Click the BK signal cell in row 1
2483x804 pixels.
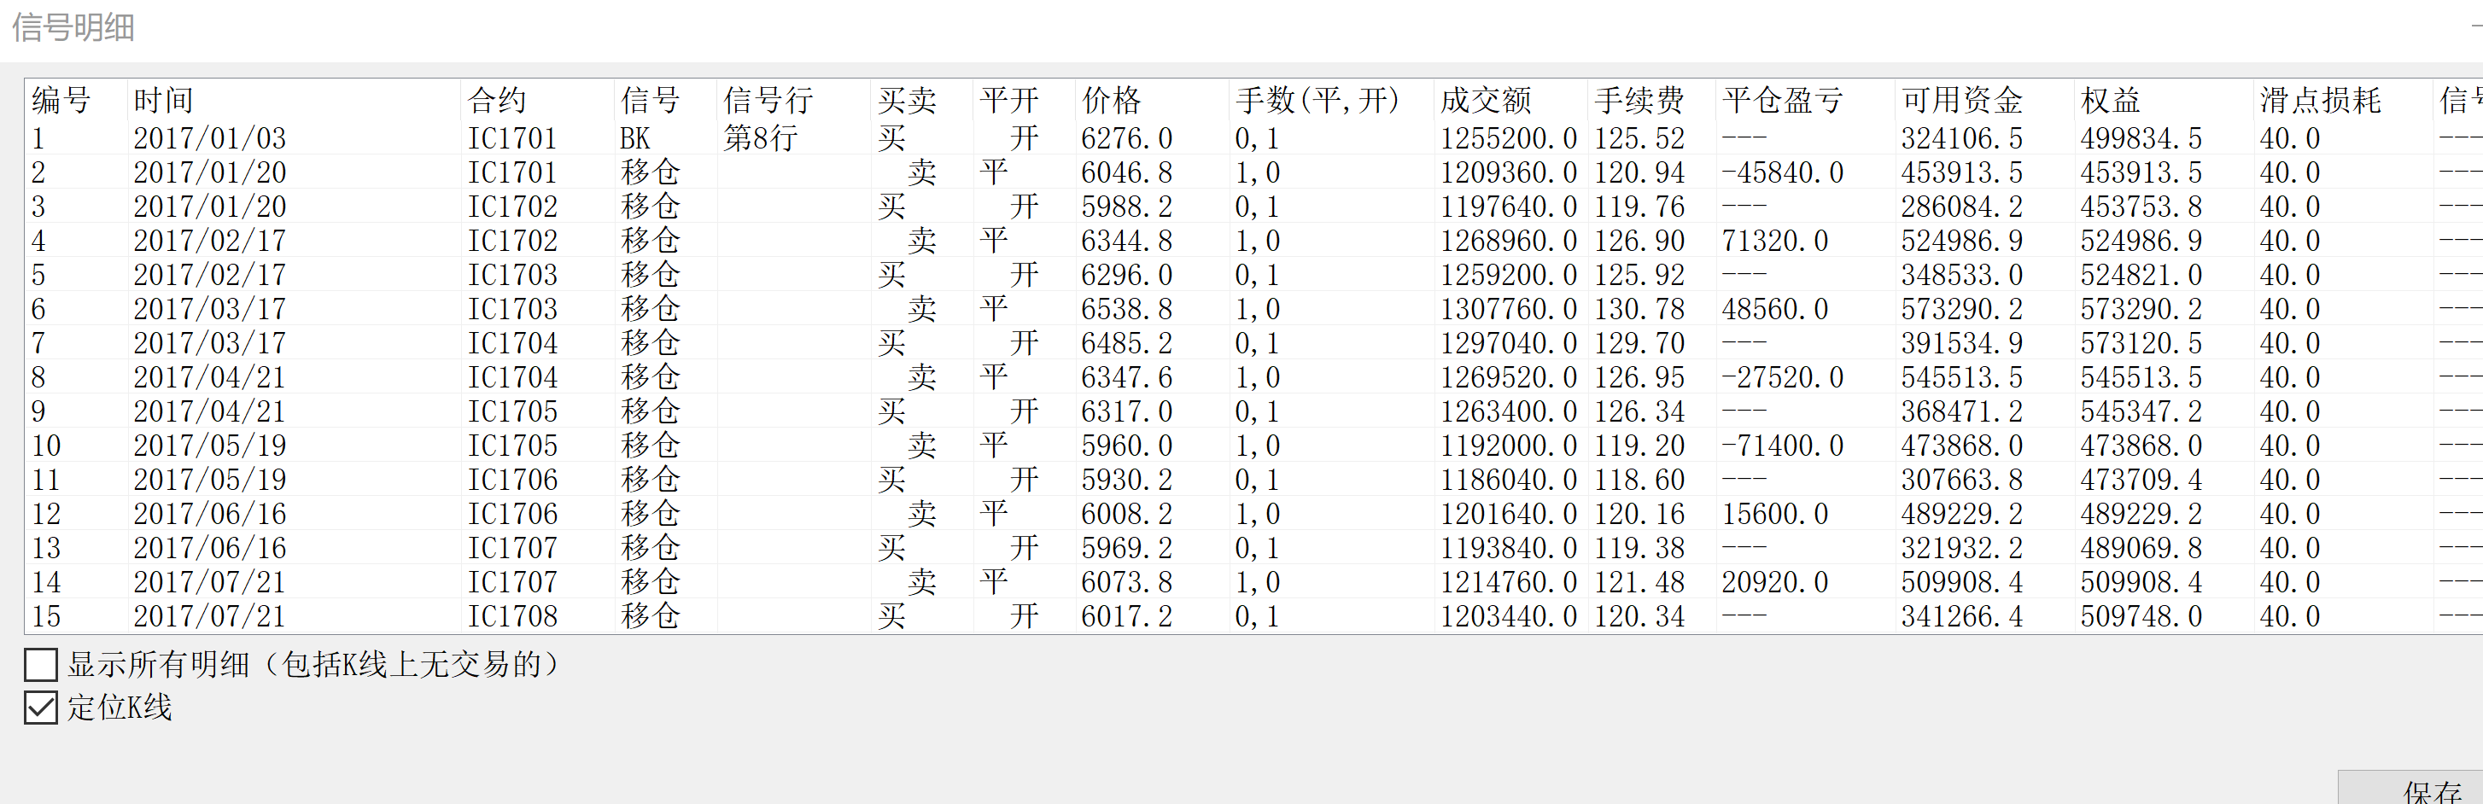(x=635, y=139)
